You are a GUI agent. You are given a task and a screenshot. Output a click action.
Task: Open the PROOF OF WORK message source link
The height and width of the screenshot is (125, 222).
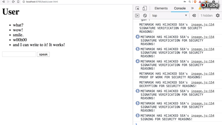[x=203, y=74]
